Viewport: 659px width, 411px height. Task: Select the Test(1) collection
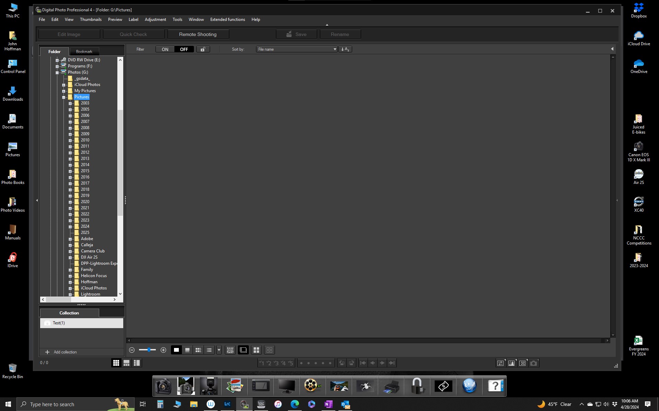pos(59,323)
